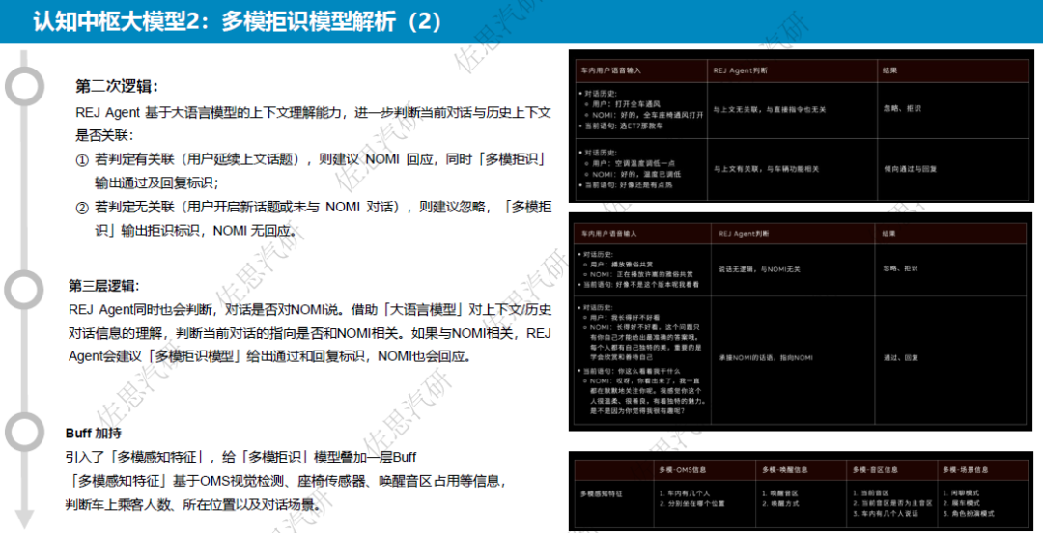1043x533 pixels.
Task: Click the cell 与上文无关联，与直接指令也无关
Action: pos(770,110)
